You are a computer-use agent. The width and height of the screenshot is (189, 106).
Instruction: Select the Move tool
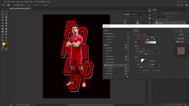click(3, 11)
